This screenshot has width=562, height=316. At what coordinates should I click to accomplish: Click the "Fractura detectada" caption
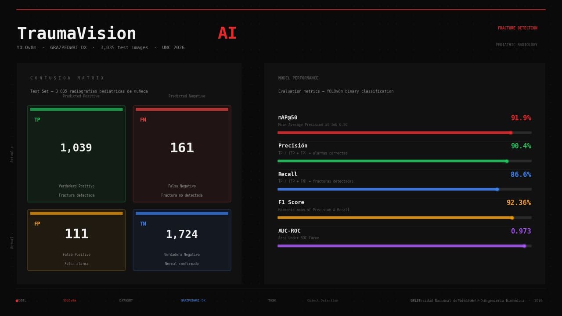tap(76, 195)
